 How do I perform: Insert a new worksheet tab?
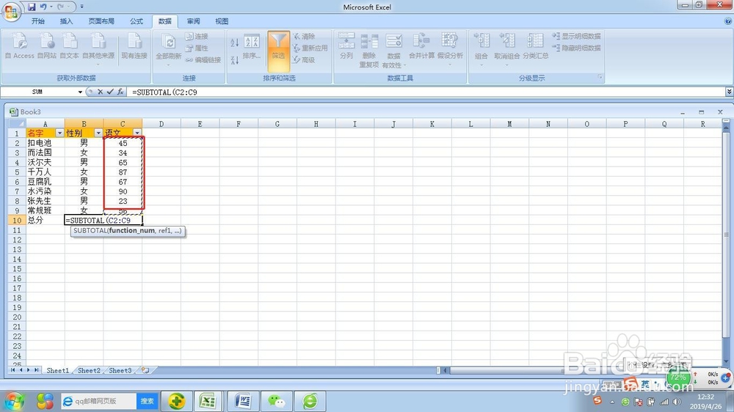pyautogui.click(x=145, y=370)
